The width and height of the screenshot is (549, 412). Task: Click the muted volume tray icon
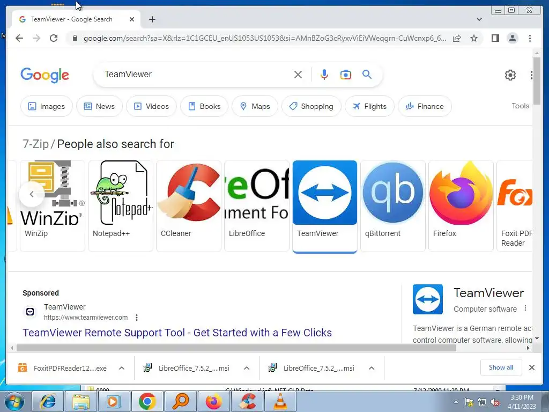[x=495, y=402]
